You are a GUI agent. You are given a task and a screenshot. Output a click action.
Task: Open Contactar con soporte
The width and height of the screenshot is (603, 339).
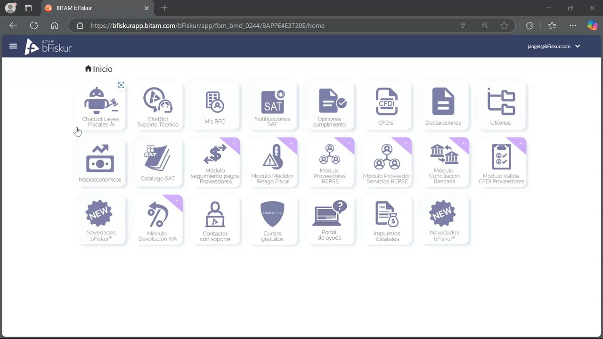(x=215, y=220)
